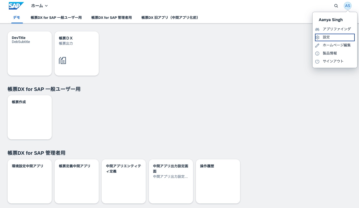Click the pencil icon beside ホームページ編集

pos(317,45)
